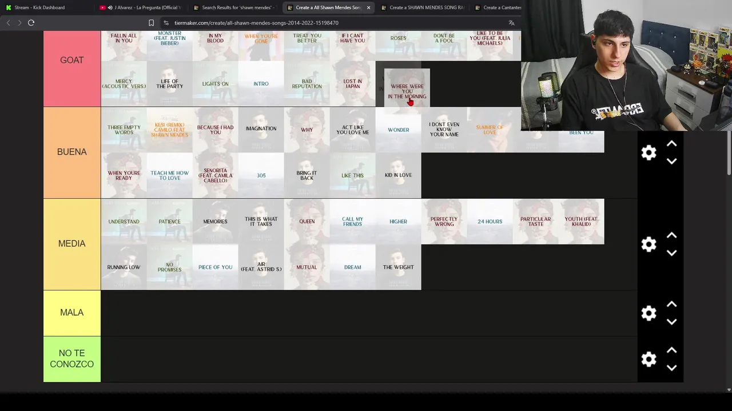The width and height of the screenshot is (732, 411).
Task: Bookmark this page with bookmark icon
Action: [x=151, y=23]
